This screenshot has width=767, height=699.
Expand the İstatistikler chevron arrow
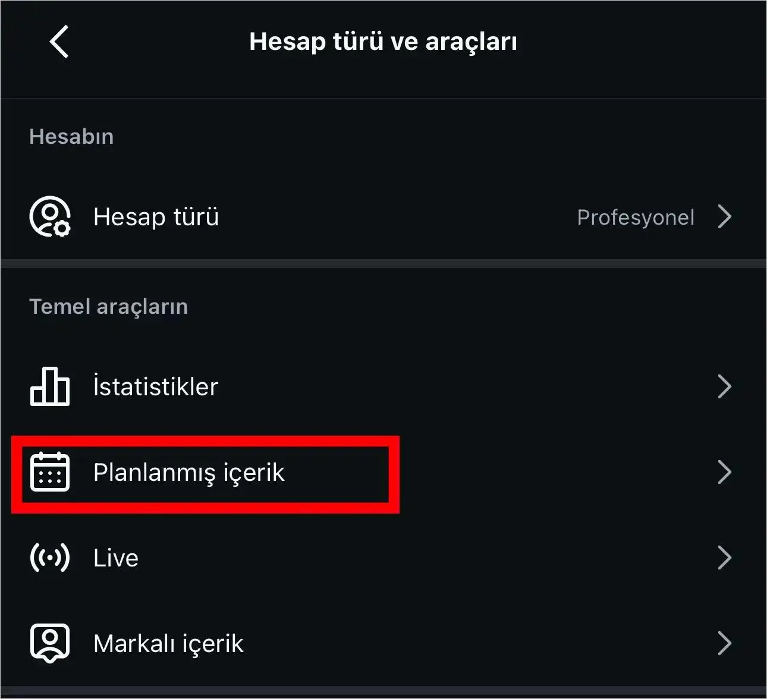(x=725, y=386)
